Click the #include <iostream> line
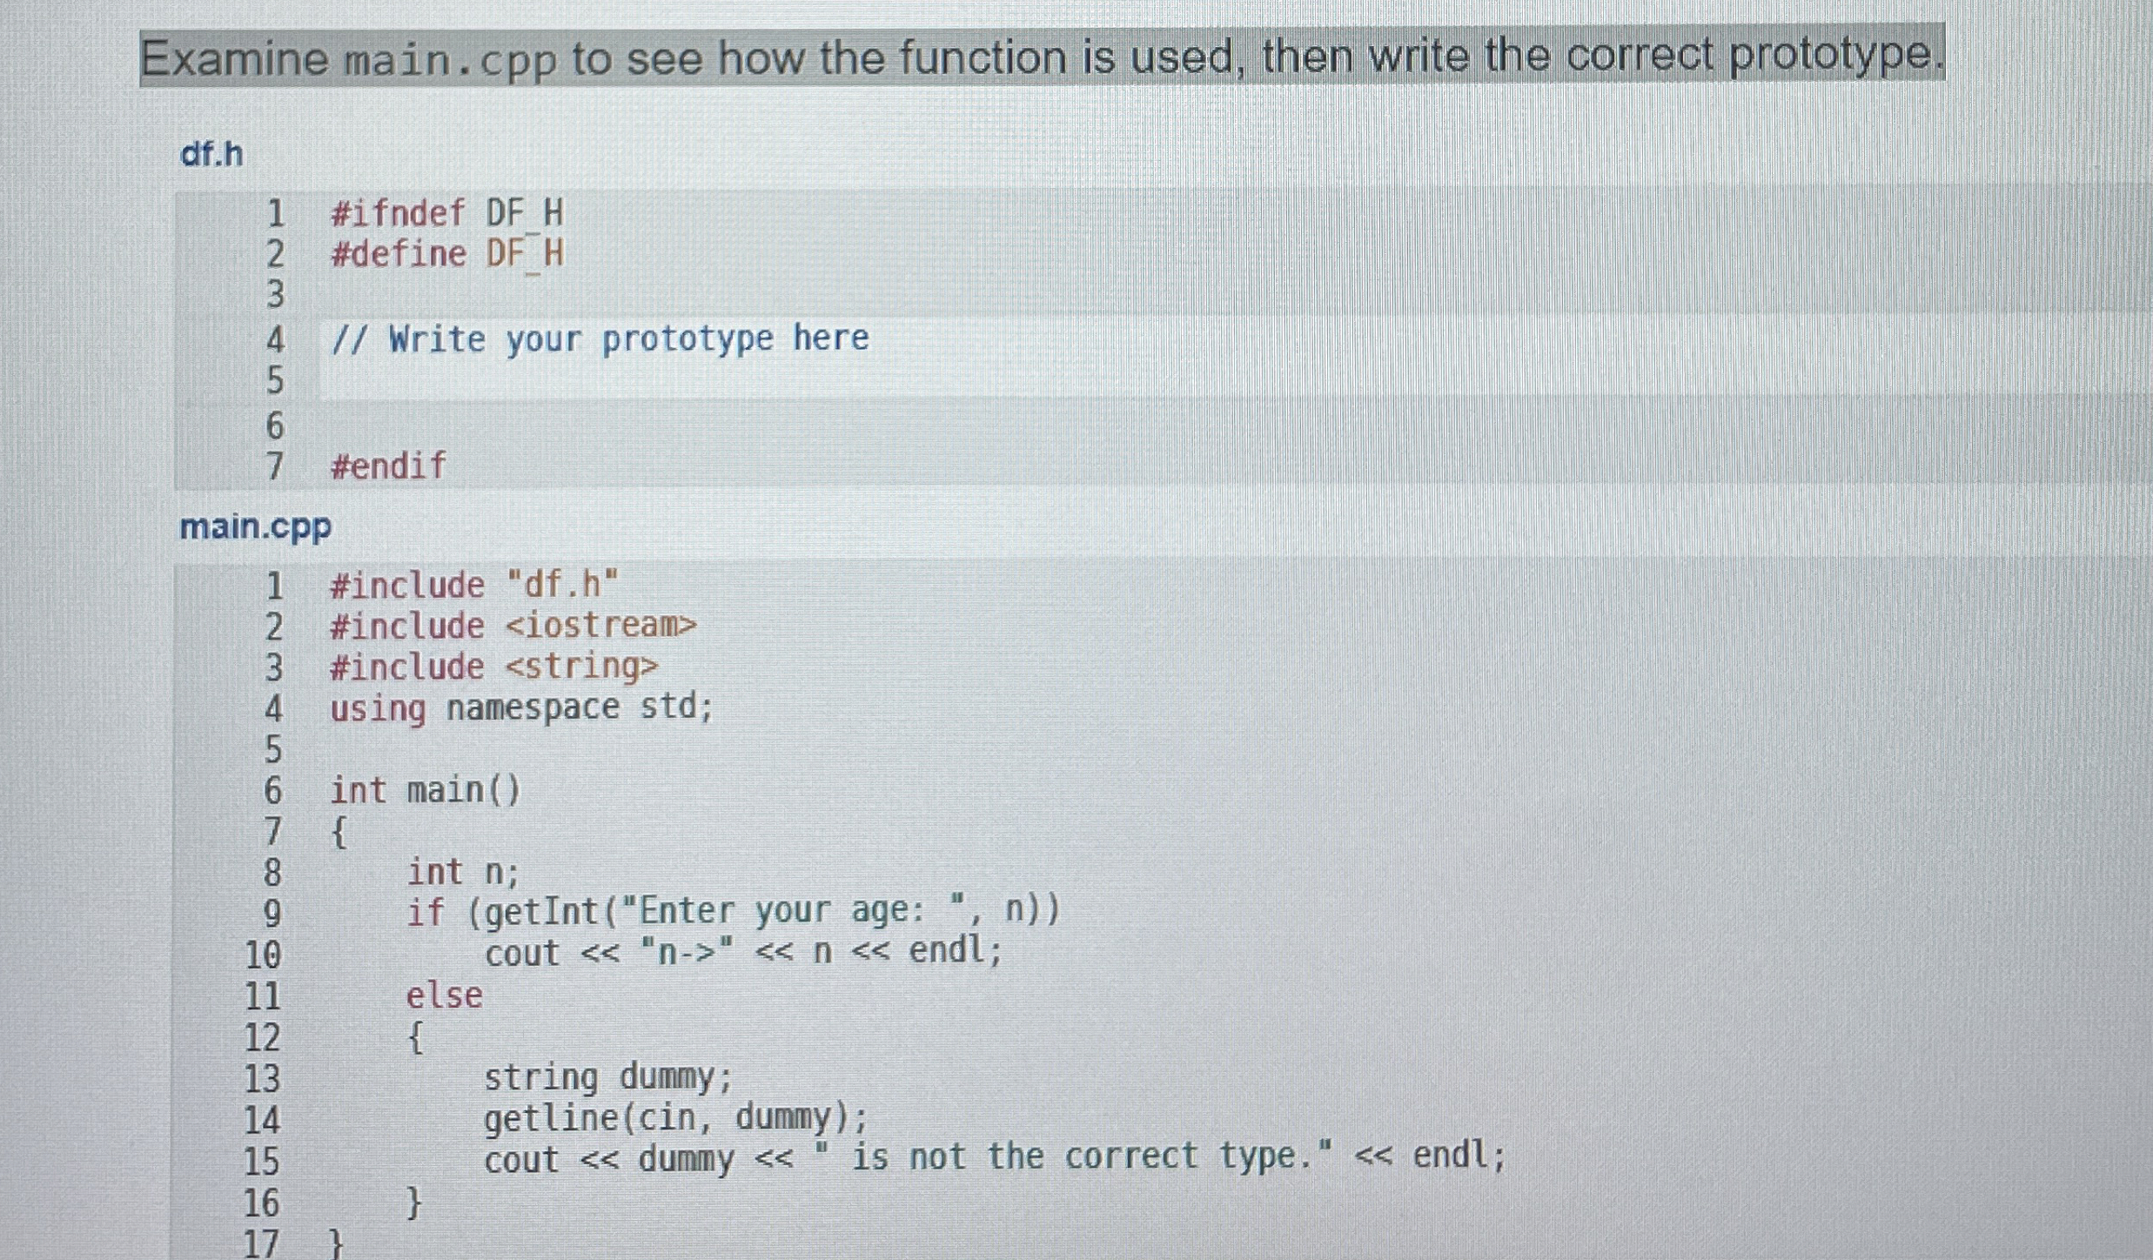 pyautogui.click(x=513, y=626)
